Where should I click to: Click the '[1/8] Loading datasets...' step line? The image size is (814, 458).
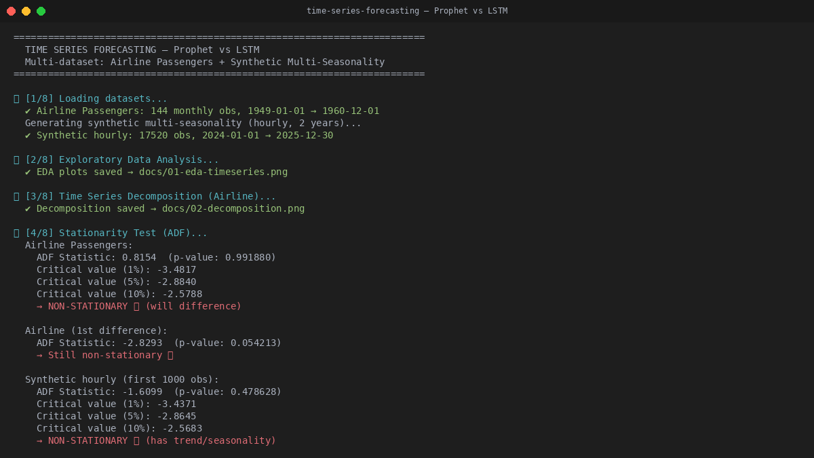90,98
